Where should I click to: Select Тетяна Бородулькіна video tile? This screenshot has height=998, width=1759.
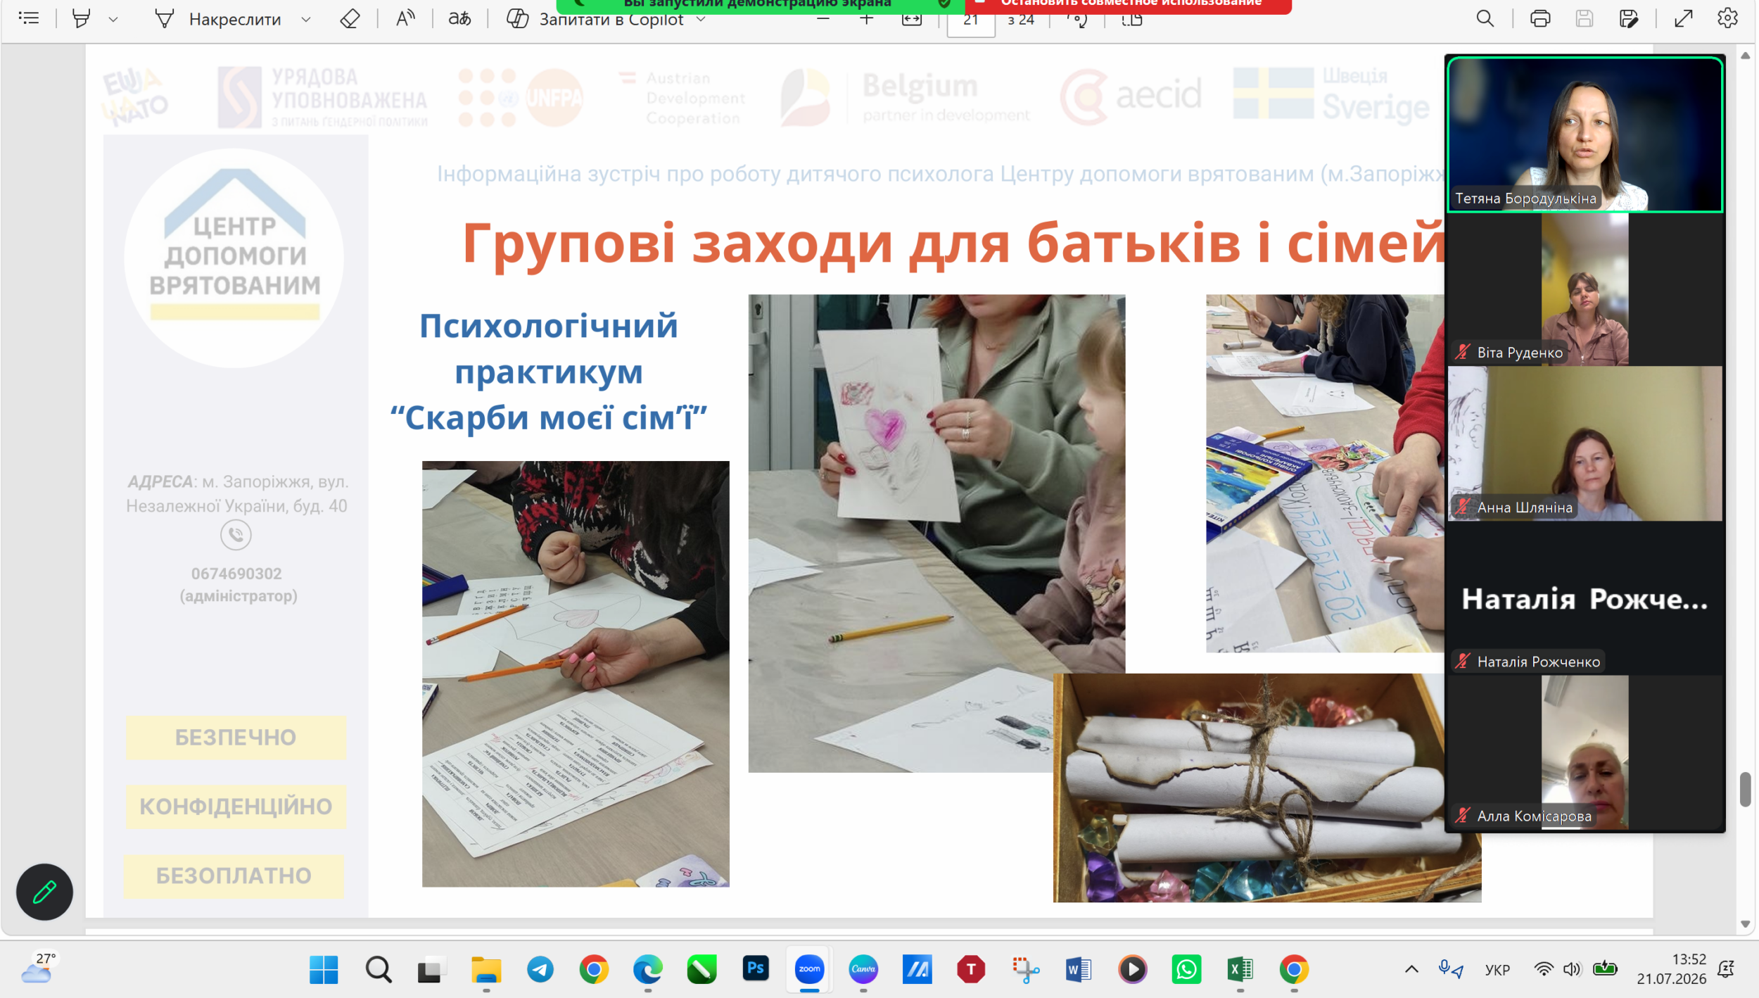coord(1585,134)
